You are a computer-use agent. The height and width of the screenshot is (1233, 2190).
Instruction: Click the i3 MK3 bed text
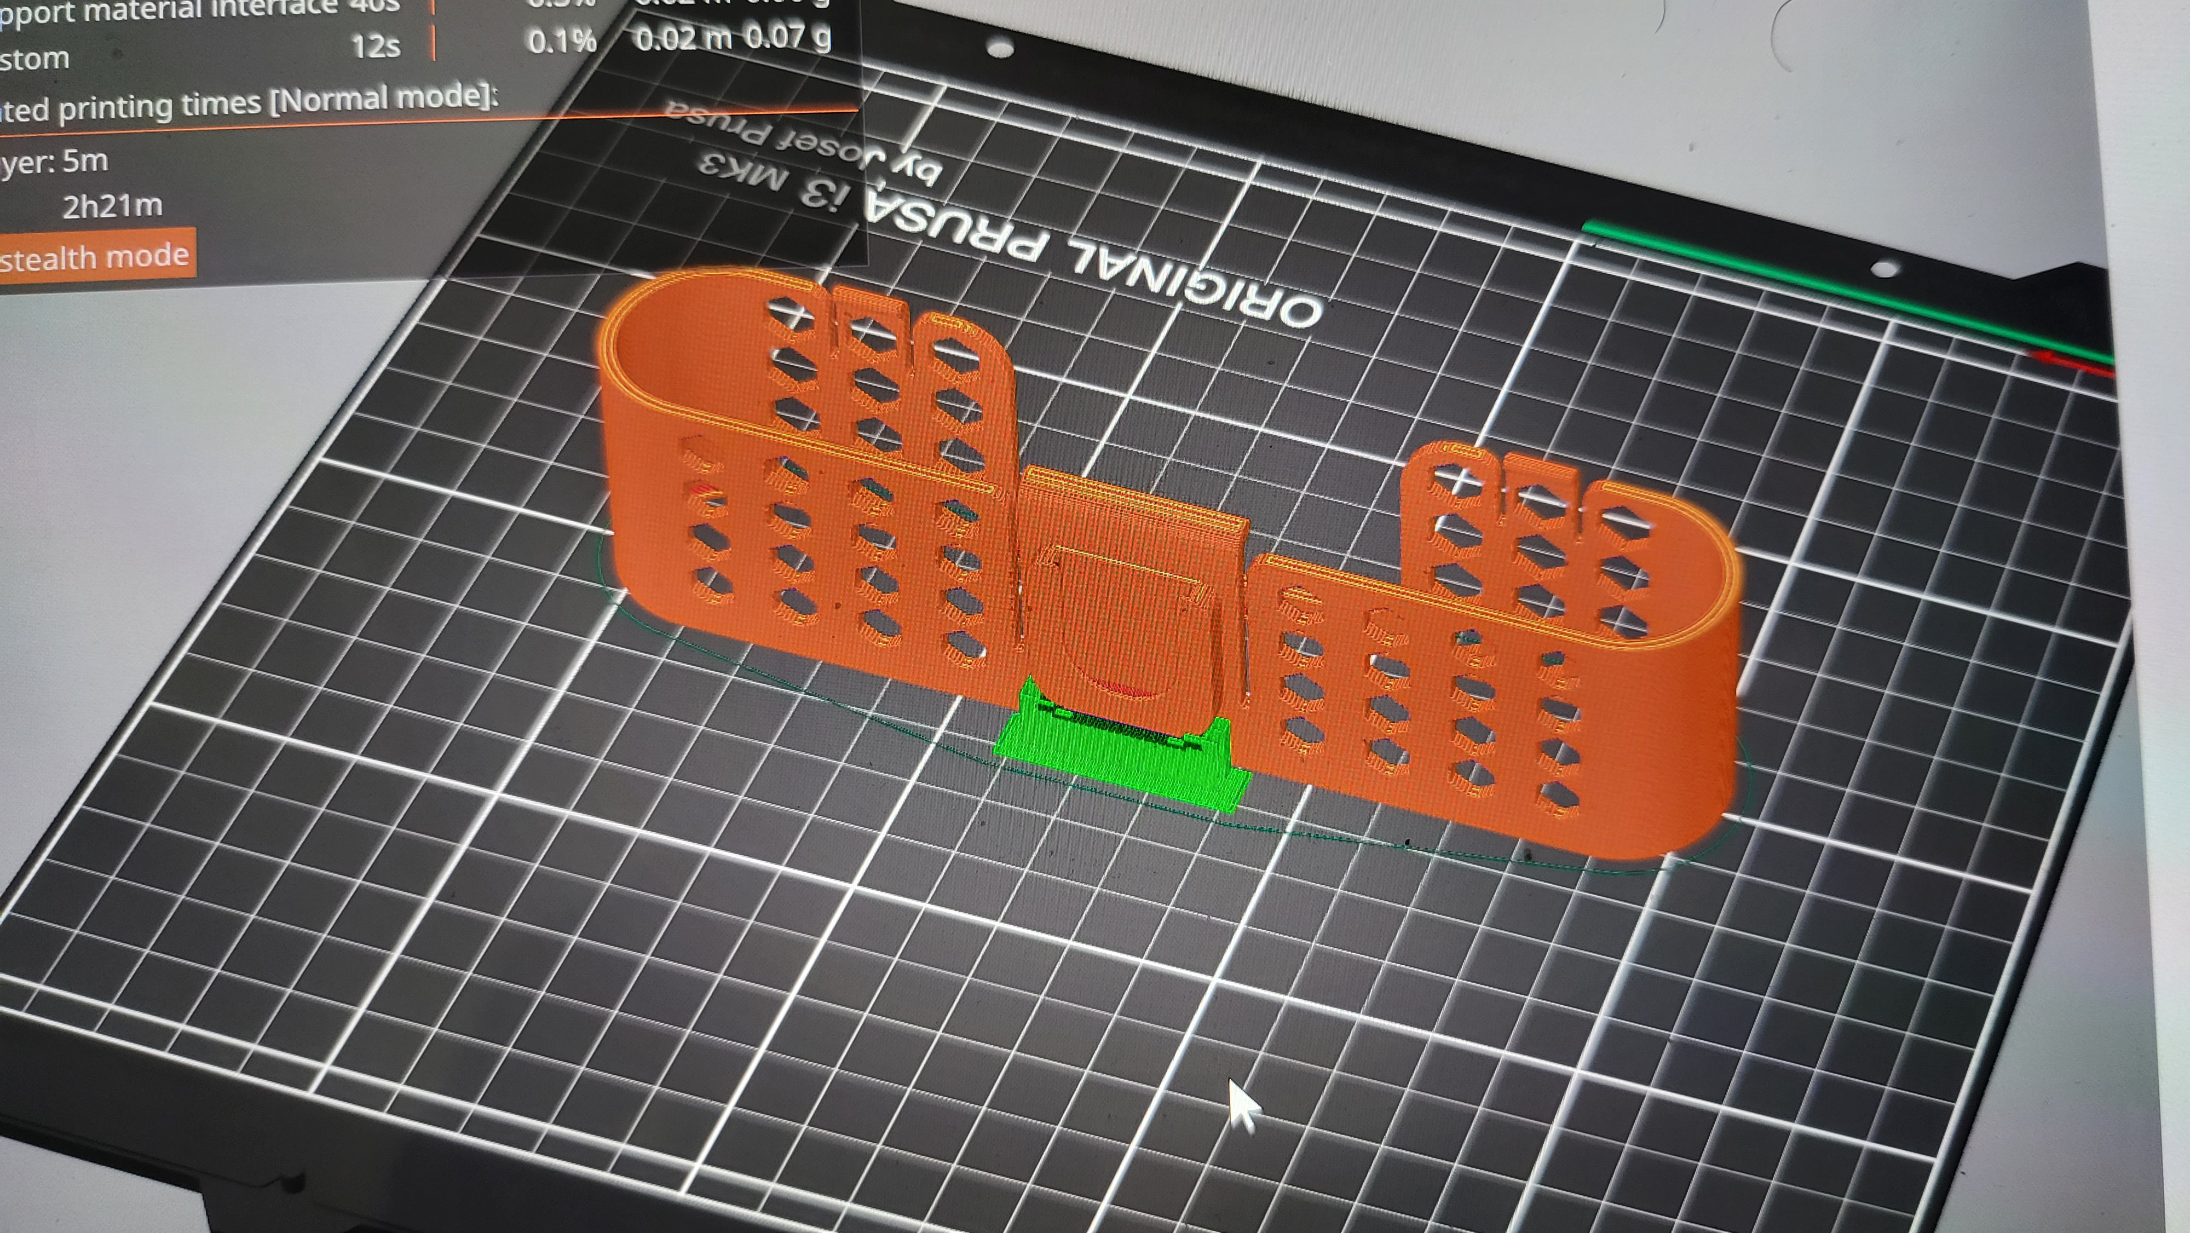[774, 183]
